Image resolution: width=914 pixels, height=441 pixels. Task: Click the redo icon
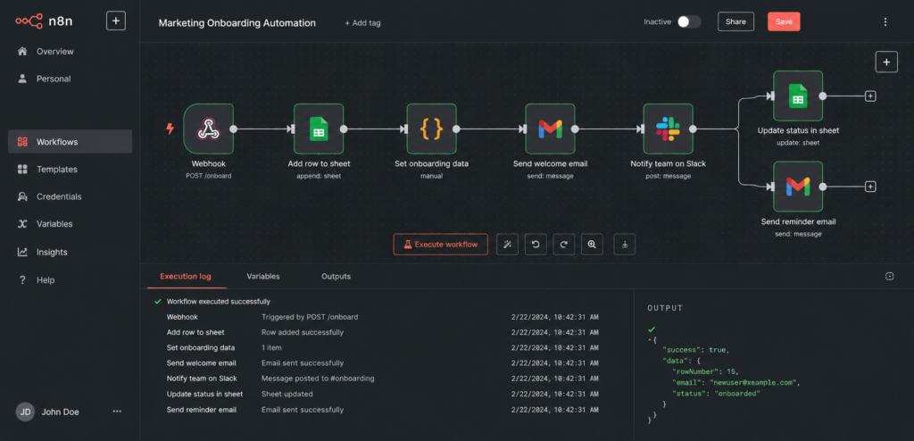point(564,245)
